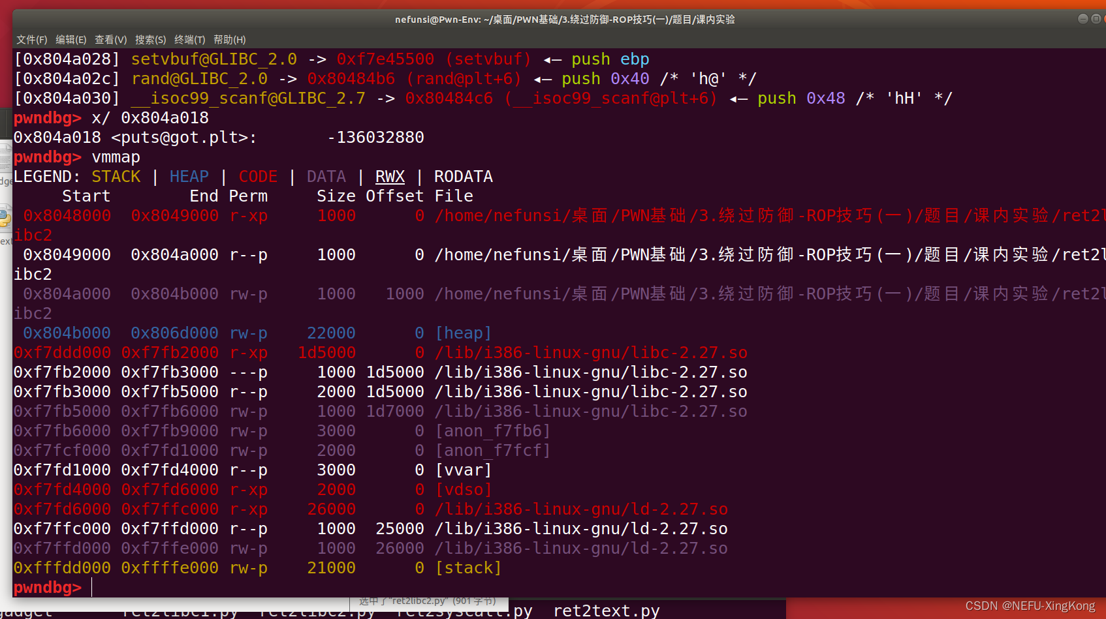Click start address 0x804b000 of heap row
Image resolution: width=1106 pixels, height=619 pixels.
(x=67, y=333)
